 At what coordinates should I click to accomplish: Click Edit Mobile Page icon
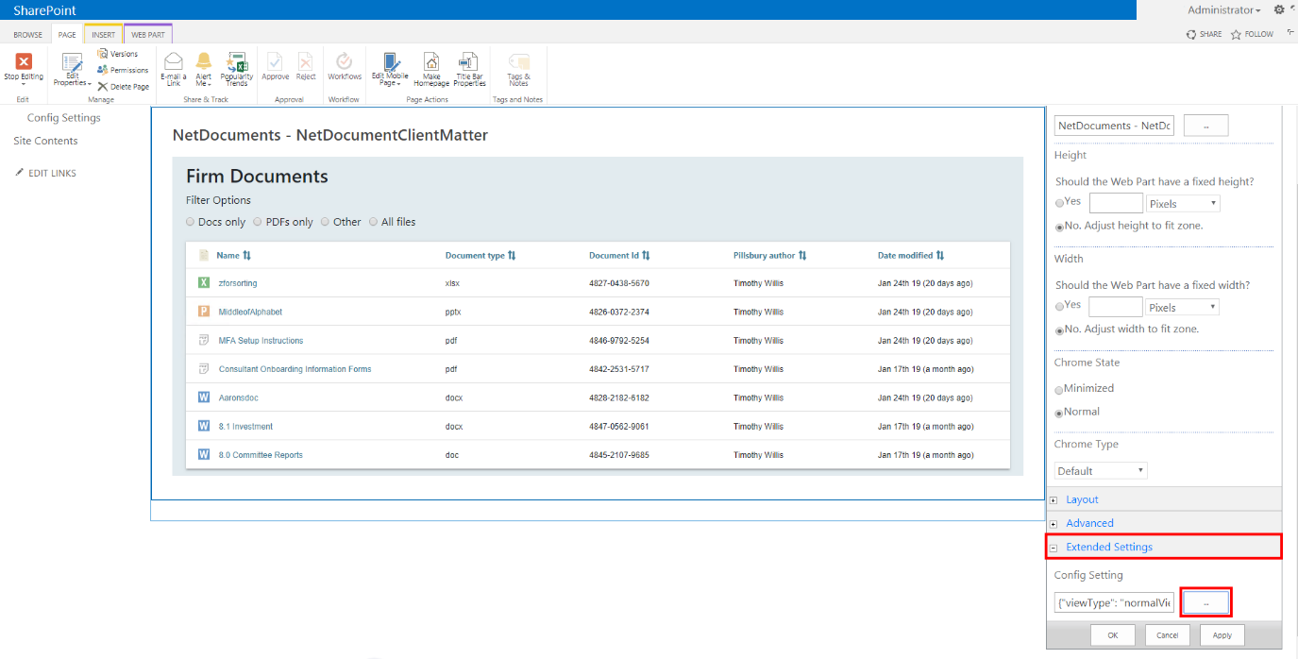[x=391, y=61]
